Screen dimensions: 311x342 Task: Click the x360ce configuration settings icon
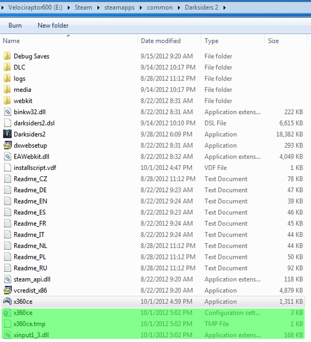point(7,312)
